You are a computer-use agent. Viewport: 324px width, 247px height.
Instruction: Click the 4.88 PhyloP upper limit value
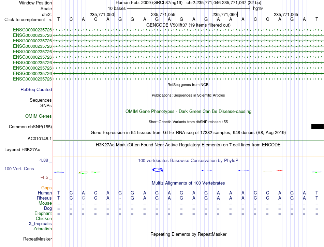(x=44, y=160)
